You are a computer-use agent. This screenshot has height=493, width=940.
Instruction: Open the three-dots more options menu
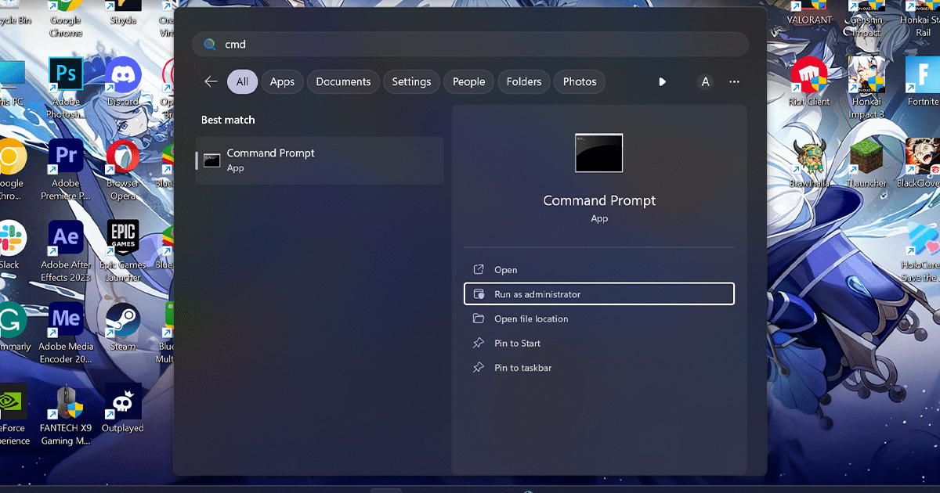pyautogui.click(x=734, y=81)
